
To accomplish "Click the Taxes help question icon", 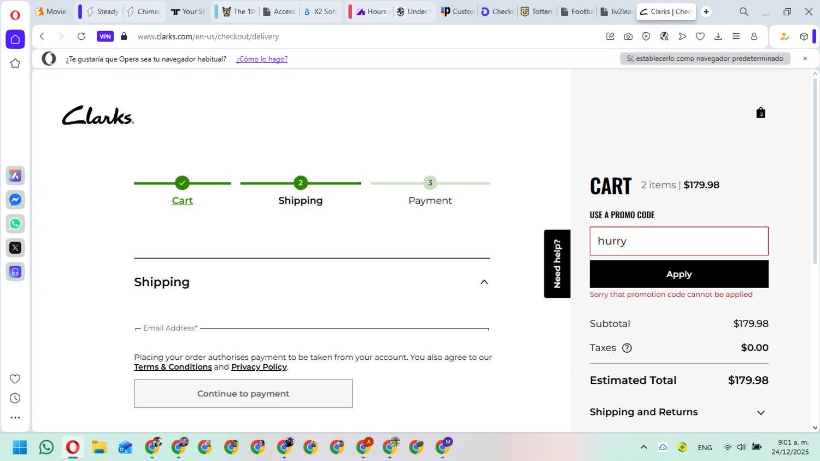I will click(x=627, y=348).
